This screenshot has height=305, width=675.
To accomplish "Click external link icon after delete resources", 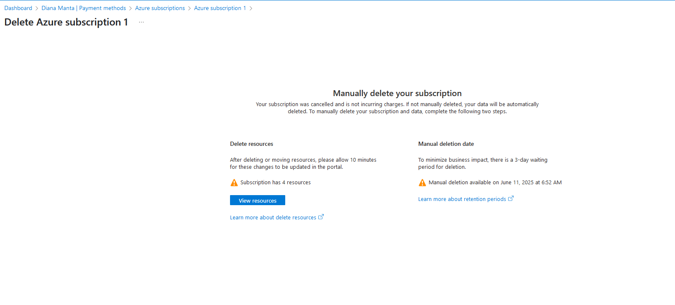I will [321, 217].
